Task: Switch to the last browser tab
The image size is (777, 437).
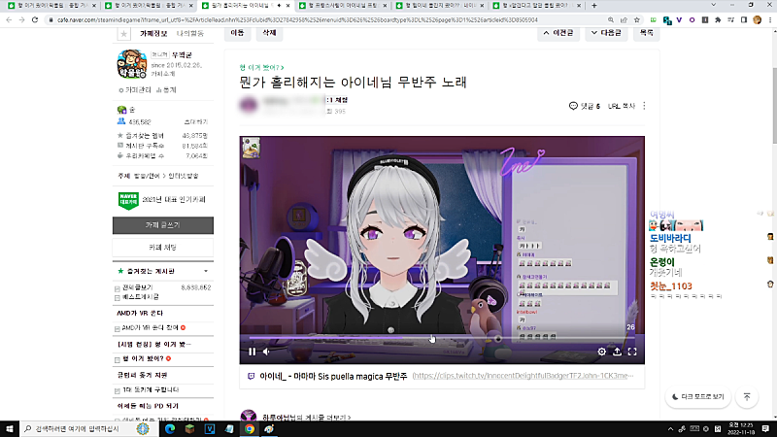Action: tap(537, 6)
